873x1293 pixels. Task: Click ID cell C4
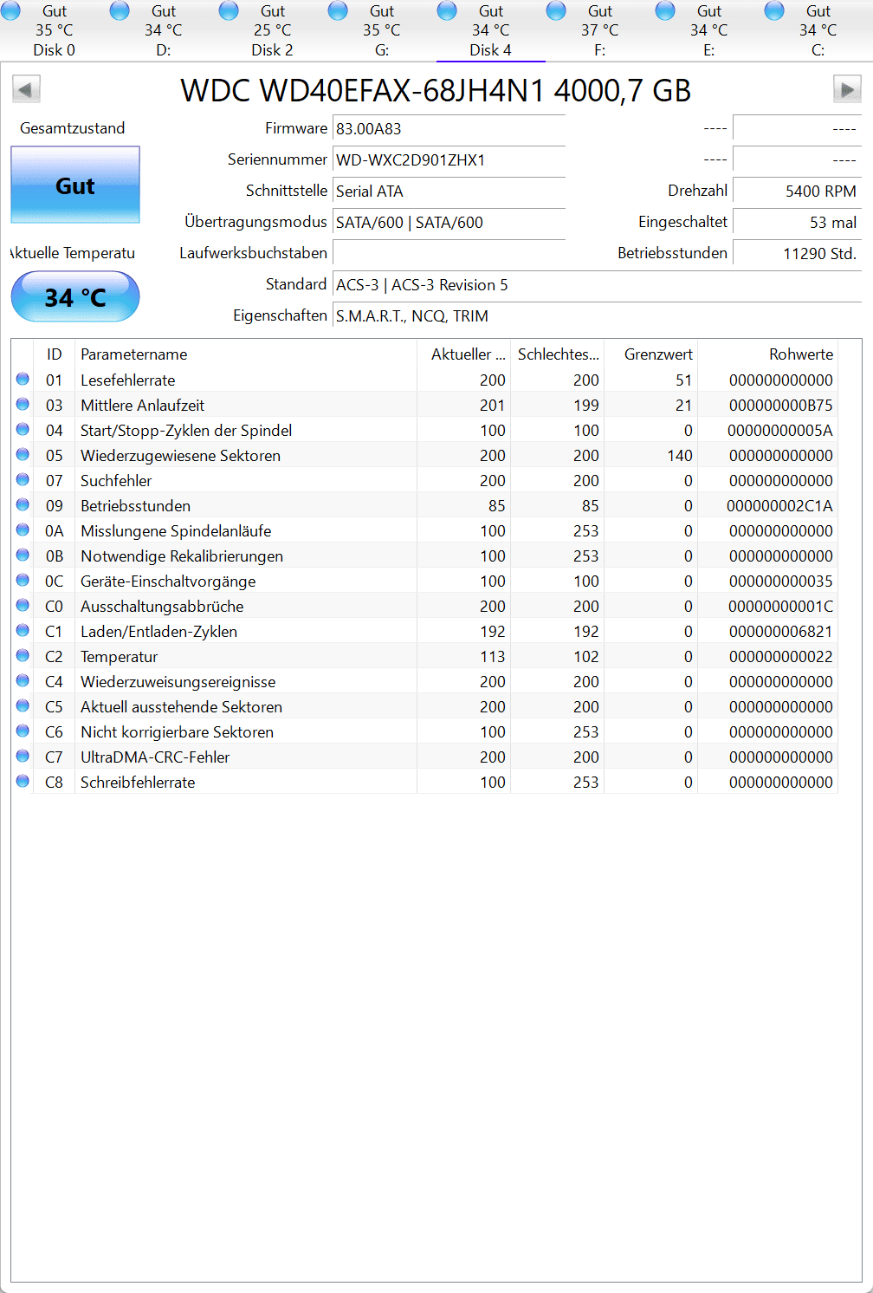tap(54, 681)
